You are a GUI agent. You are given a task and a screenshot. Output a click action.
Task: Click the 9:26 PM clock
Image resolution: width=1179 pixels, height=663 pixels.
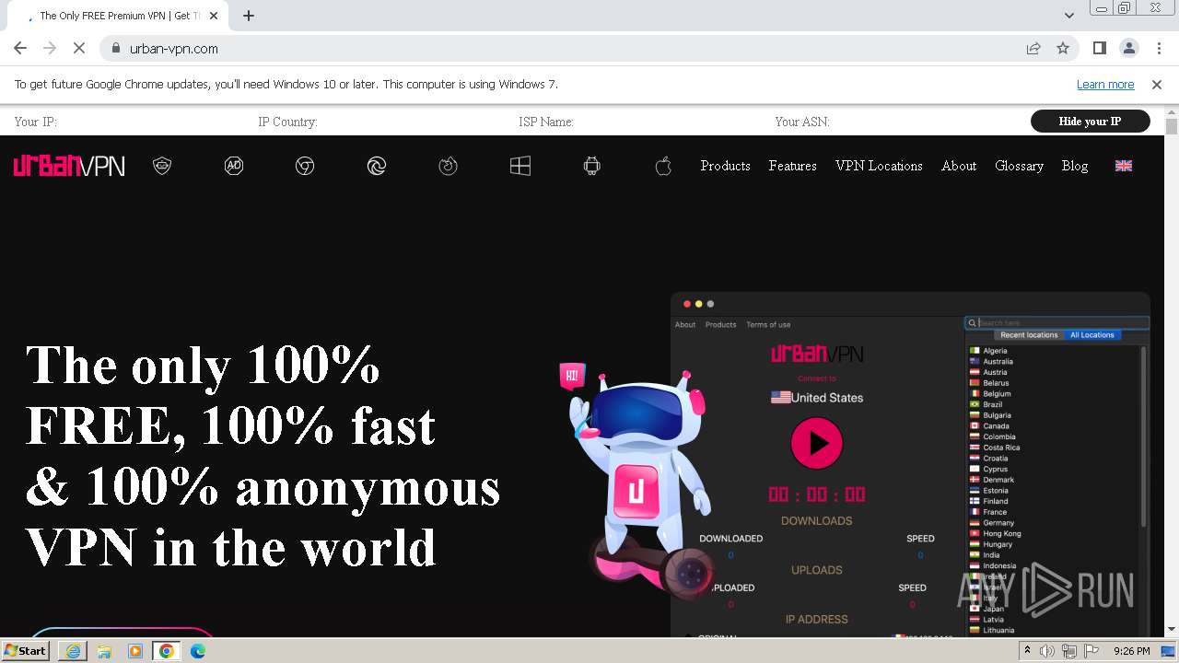[1132, 651]
